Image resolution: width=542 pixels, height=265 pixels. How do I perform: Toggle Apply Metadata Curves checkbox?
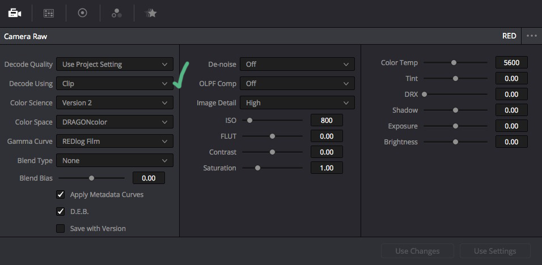(61, 195)
